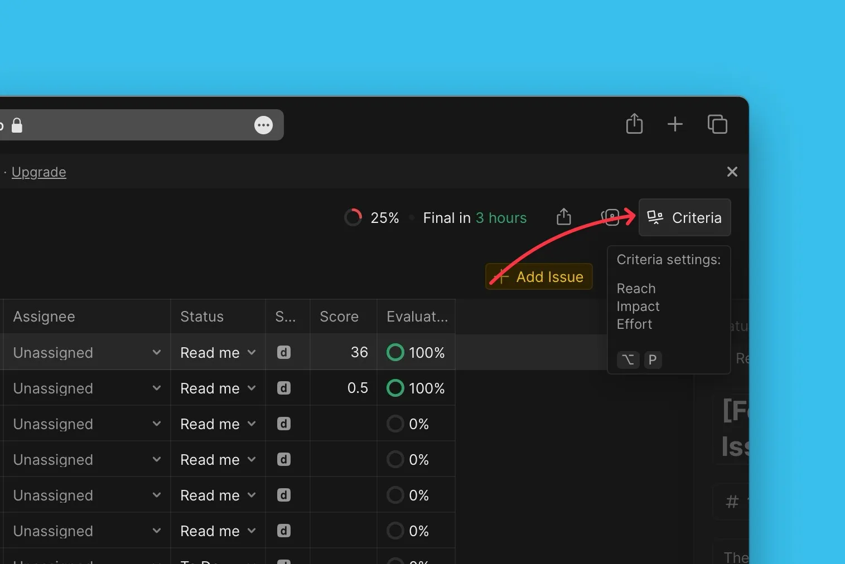Click the 'd' source icon in score 36 row
Image resolution: width=845 pixels, height=564 pixels.
284,353
